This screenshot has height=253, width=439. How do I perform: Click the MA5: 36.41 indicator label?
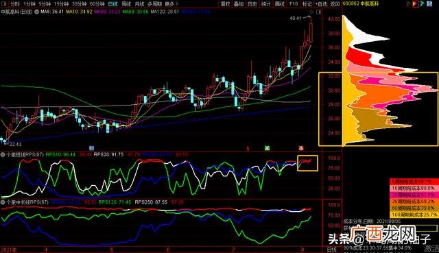52,12
